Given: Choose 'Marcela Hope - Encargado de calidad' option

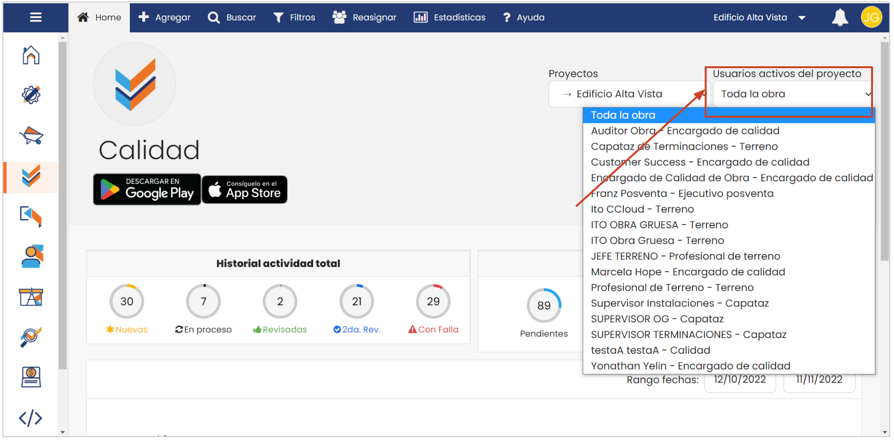Looking at the screenshot, I should [687, 272].
